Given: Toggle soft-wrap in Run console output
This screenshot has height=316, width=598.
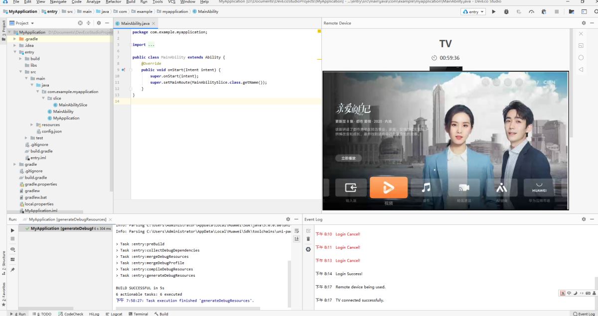Looking at the screenshot, I should [297, 231].
